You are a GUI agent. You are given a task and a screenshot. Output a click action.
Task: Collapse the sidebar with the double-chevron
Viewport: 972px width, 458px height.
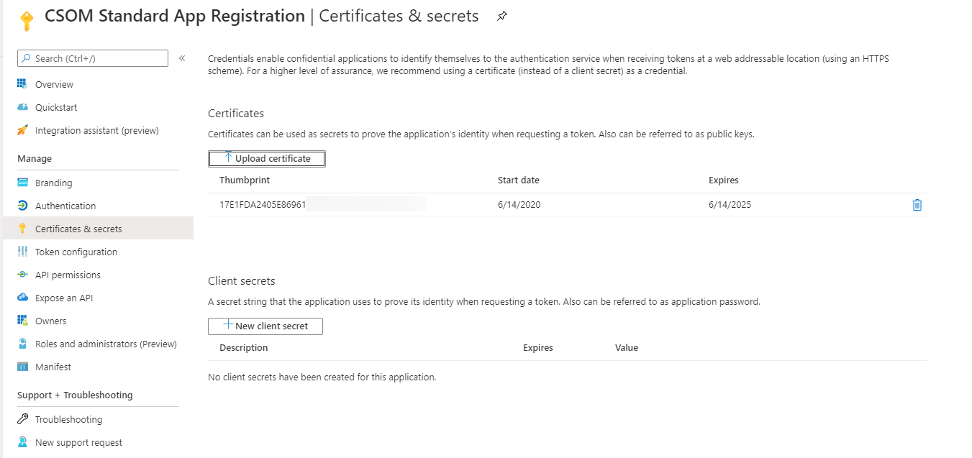click(182, 58)
